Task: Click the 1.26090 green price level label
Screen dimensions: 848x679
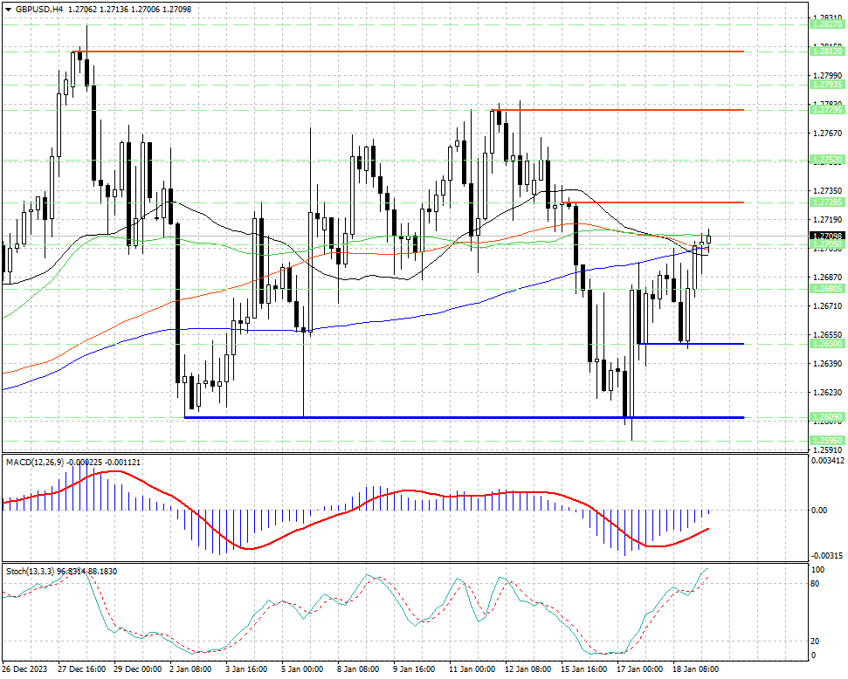Action: [x=827, y=417]
